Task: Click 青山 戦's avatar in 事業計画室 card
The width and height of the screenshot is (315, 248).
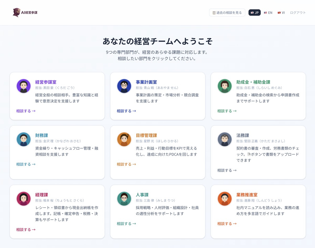Action: coord(124,86)
